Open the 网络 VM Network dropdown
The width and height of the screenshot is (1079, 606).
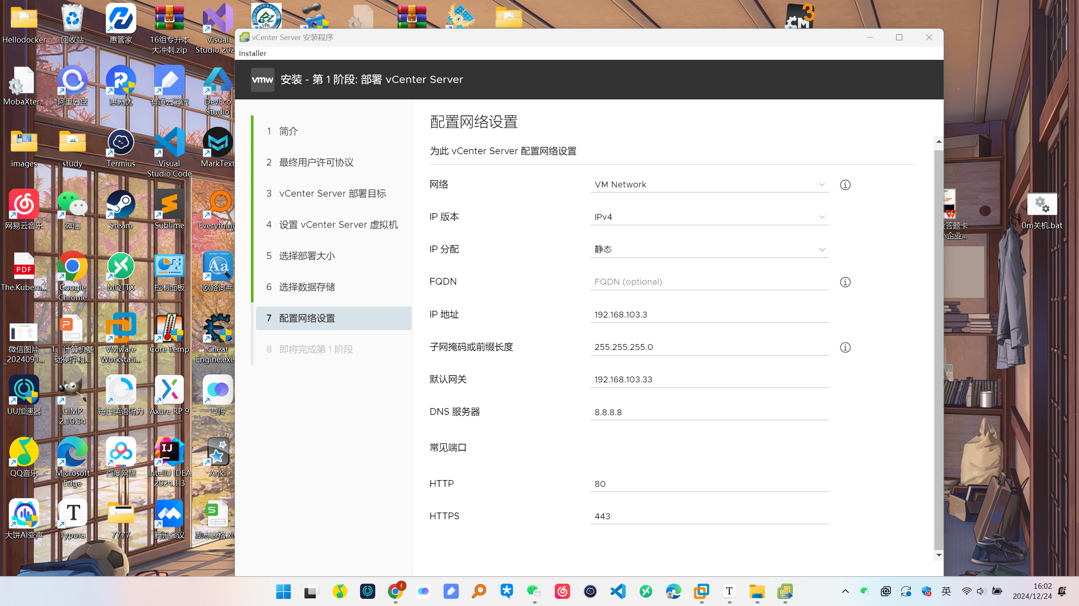tap(709, 184)
